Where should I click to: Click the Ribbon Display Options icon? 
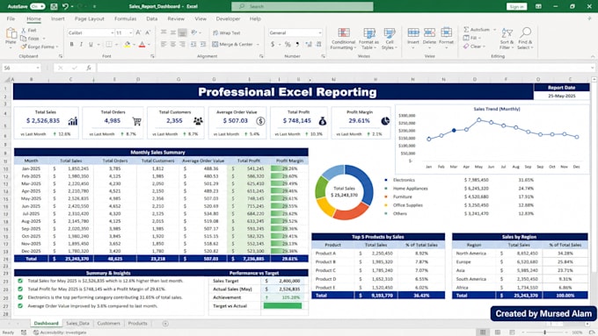[538, 6]
